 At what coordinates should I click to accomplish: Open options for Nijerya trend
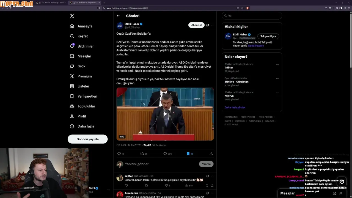point(277,93)
